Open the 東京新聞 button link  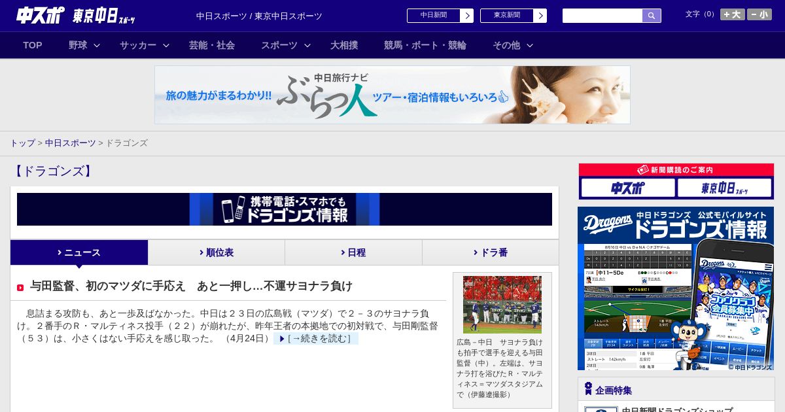pos(507,16)
